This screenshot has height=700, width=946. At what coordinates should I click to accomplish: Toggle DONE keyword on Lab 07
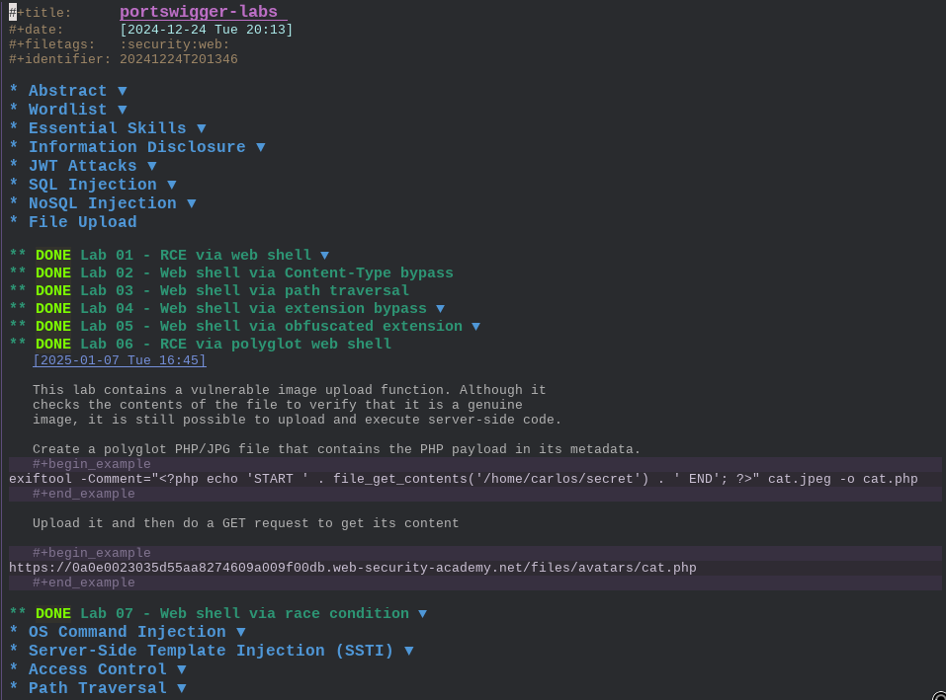tap(53, 614)
